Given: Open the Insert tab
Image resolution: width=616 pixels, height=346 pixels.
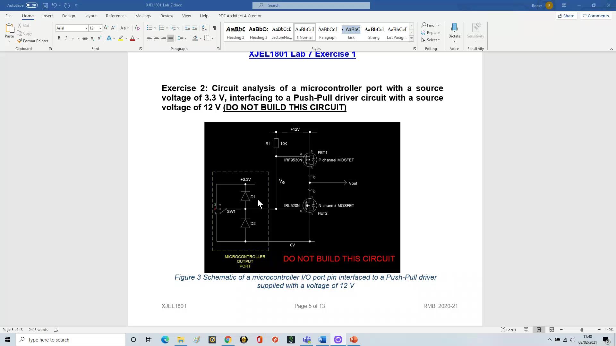Looking at the screenshot, I should (x=47, y=16).
